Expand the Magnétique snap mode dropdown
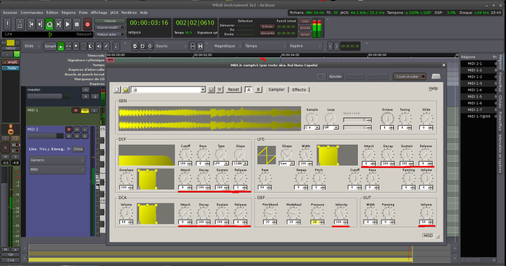 [x=228, y=46]
